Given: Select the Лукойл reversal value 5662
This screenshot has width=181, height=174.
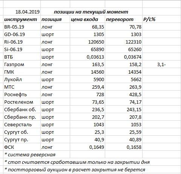Looking at the screenshot, I should pyautogui.click(x=124, y=79).
